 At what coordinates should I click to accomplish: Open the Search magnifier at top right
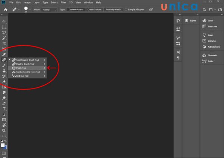tap(205, 10)
